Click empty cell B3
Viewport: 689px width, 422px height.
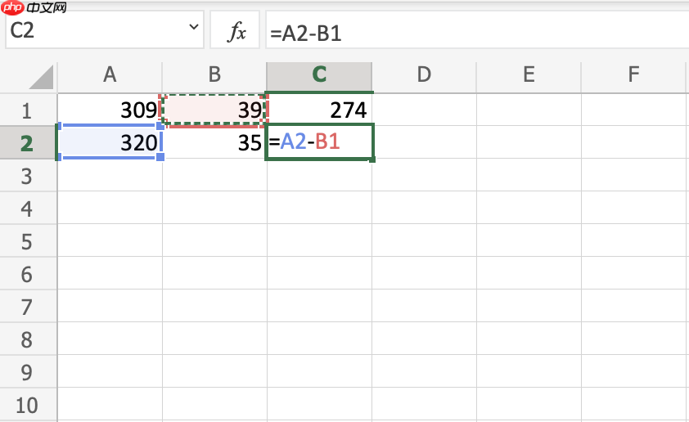[x=214, y=175]
